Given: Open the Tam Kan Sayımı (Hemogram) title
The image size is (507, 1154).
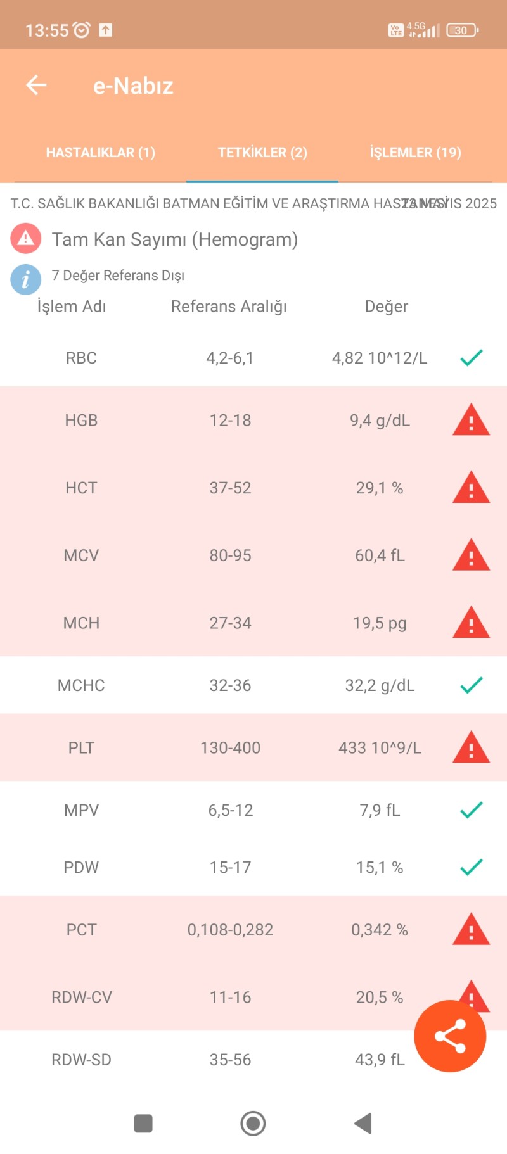Looking at the screenshot, I should [175, 239].
